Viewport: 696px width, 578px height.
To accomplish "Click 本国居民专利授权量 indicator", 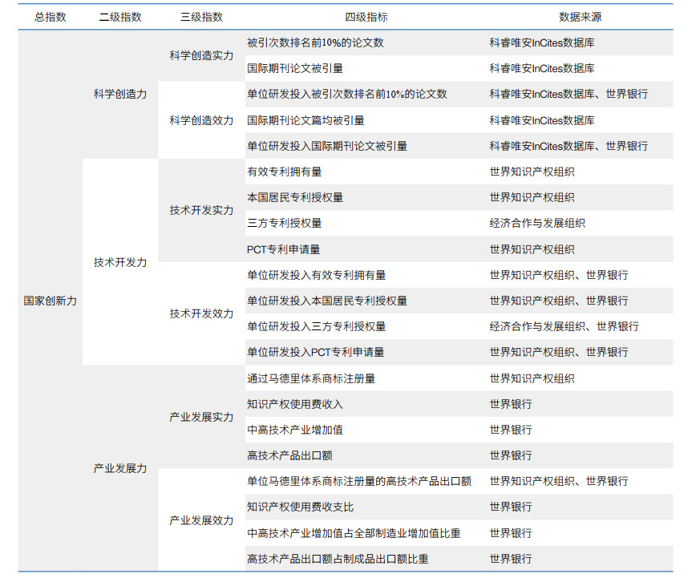I will coord(295,197).
